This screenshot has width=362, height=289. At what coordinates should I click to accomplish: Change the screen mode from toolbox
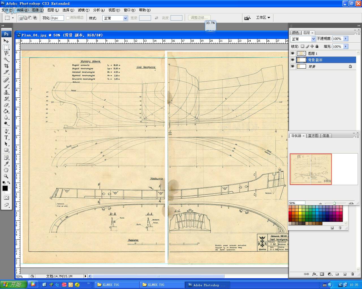coord(6,205)
